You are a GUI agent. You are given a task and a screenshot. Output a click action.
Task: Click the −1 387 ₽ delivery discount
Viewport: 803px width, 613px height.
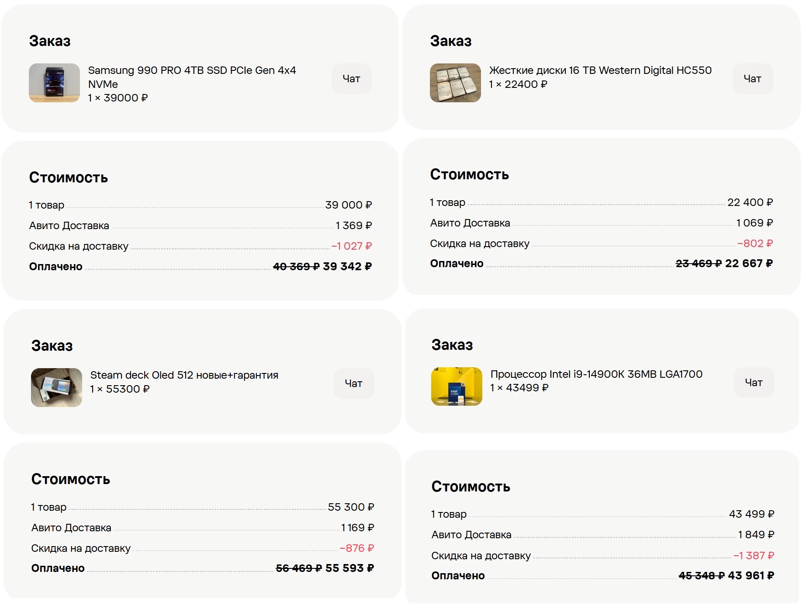(x=754, y=556)
